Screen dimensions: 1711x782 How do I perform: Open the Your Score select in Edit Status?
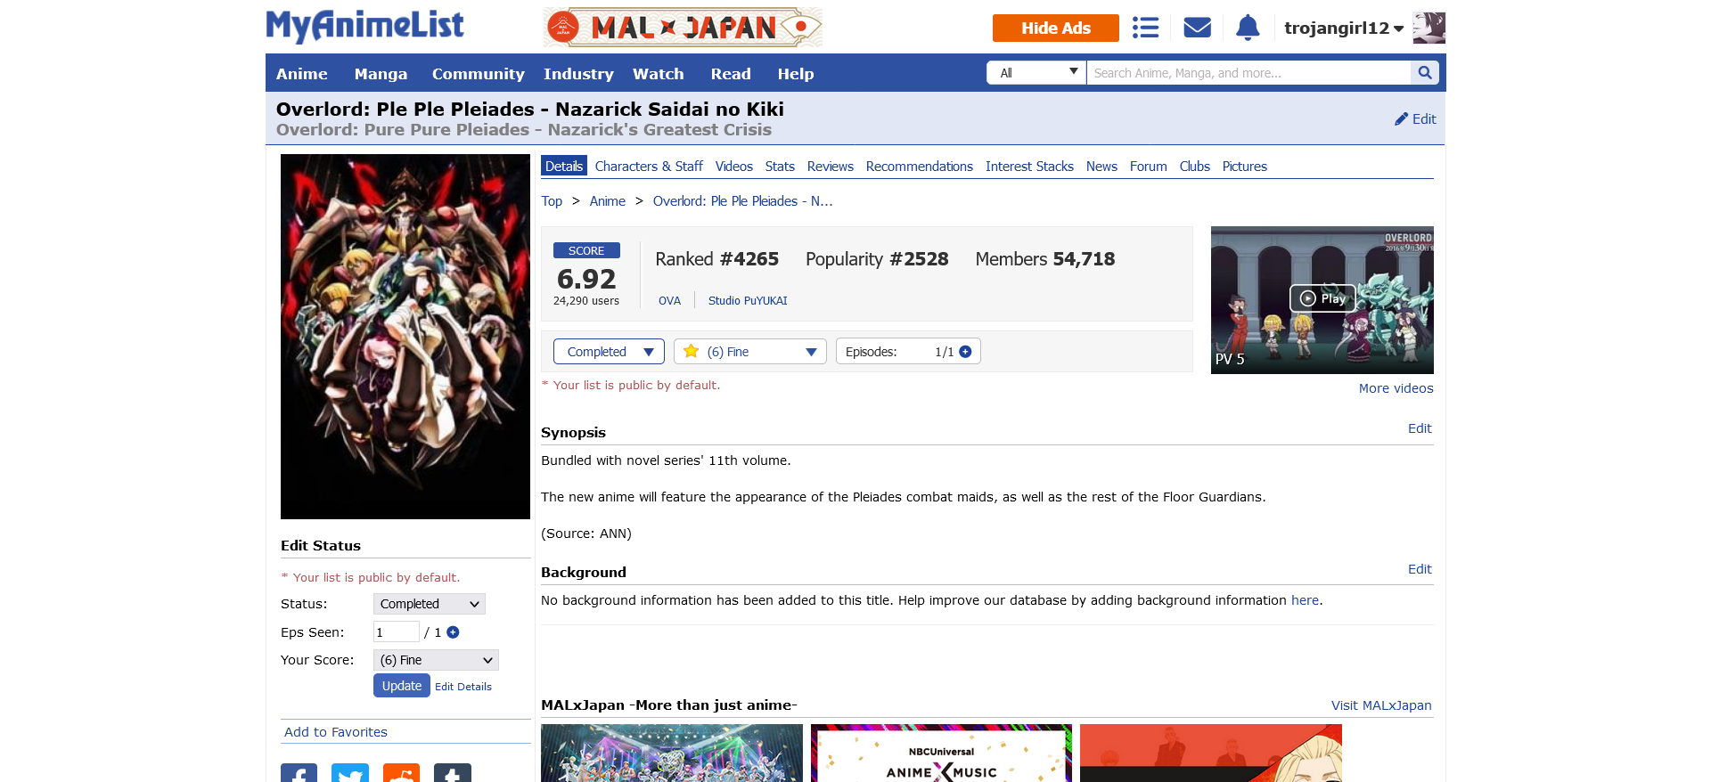436,660
